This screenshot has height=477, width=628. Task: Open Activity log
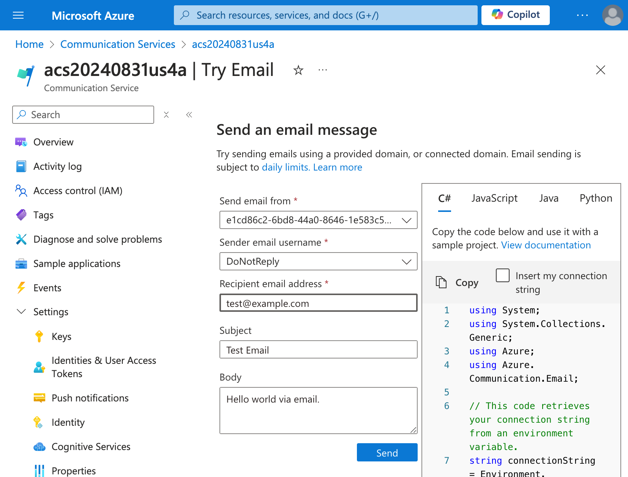(57, 166)
